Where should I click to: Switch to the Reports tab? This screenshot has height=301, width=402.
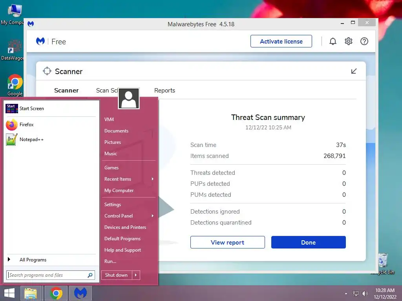pos(164,91)
